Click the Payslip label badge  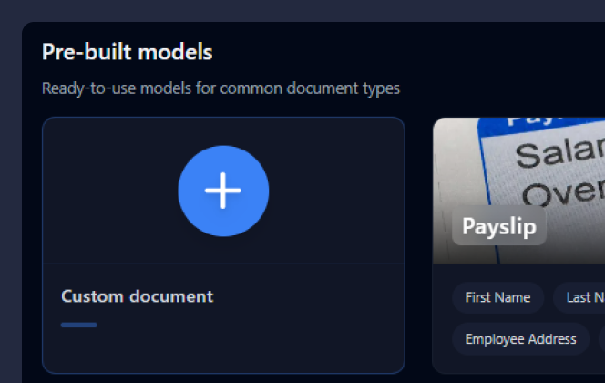(x=499, y=226)
